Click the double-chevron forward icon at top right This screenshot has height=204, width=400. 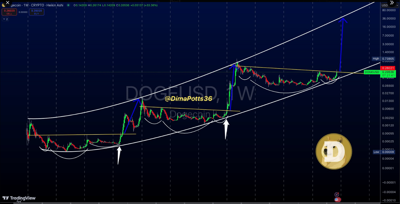click(x=392, y=3)
